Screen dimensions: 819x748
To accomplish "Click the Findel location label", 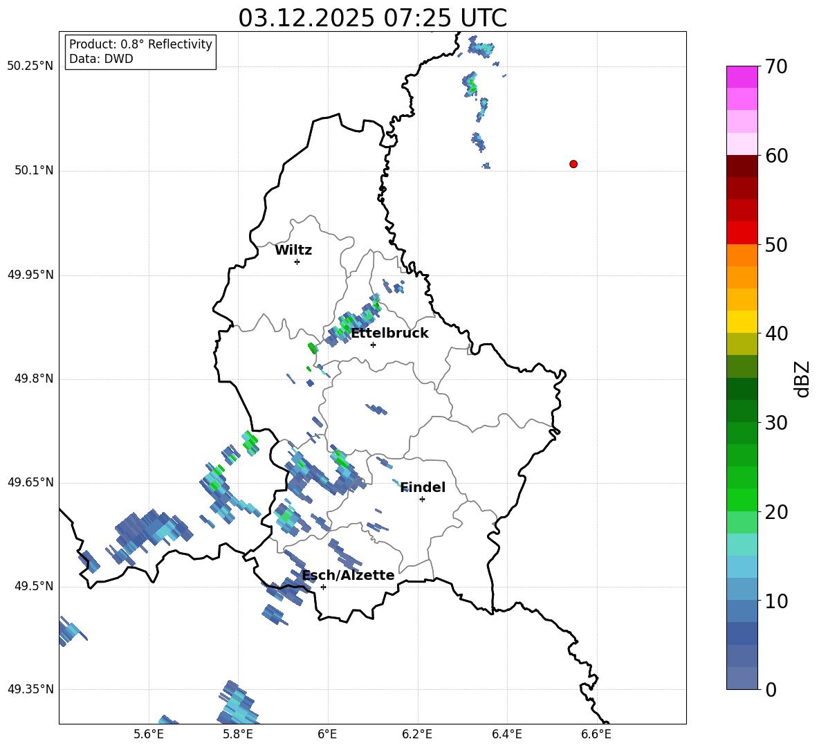I will tap(423, 488).
